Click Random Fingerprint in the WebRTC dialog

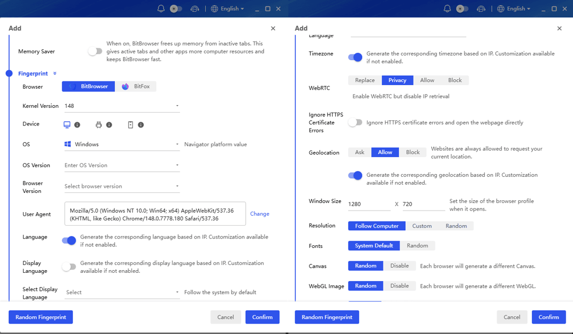[x=327, y=317]
